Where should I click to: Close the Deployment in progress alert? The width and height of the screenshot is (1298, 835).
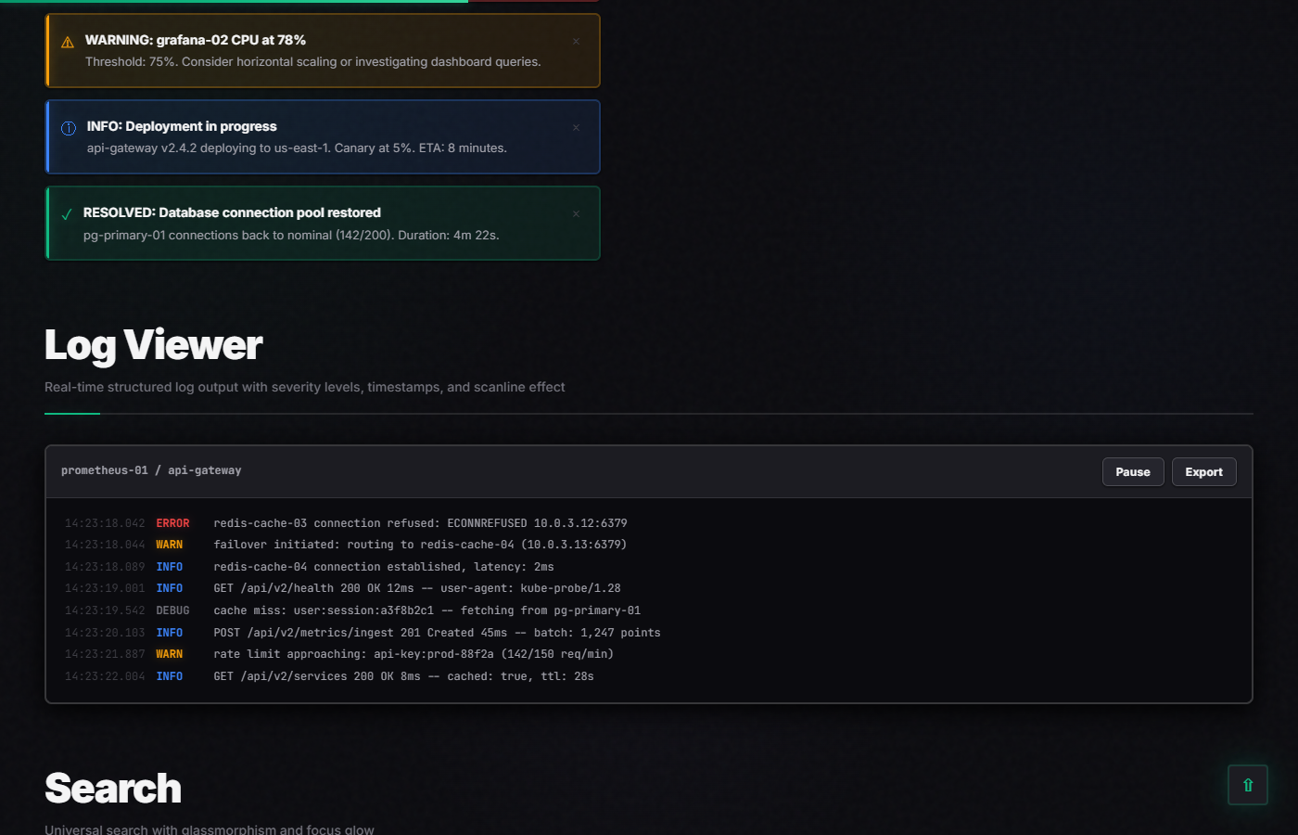(x=576, y=127)
